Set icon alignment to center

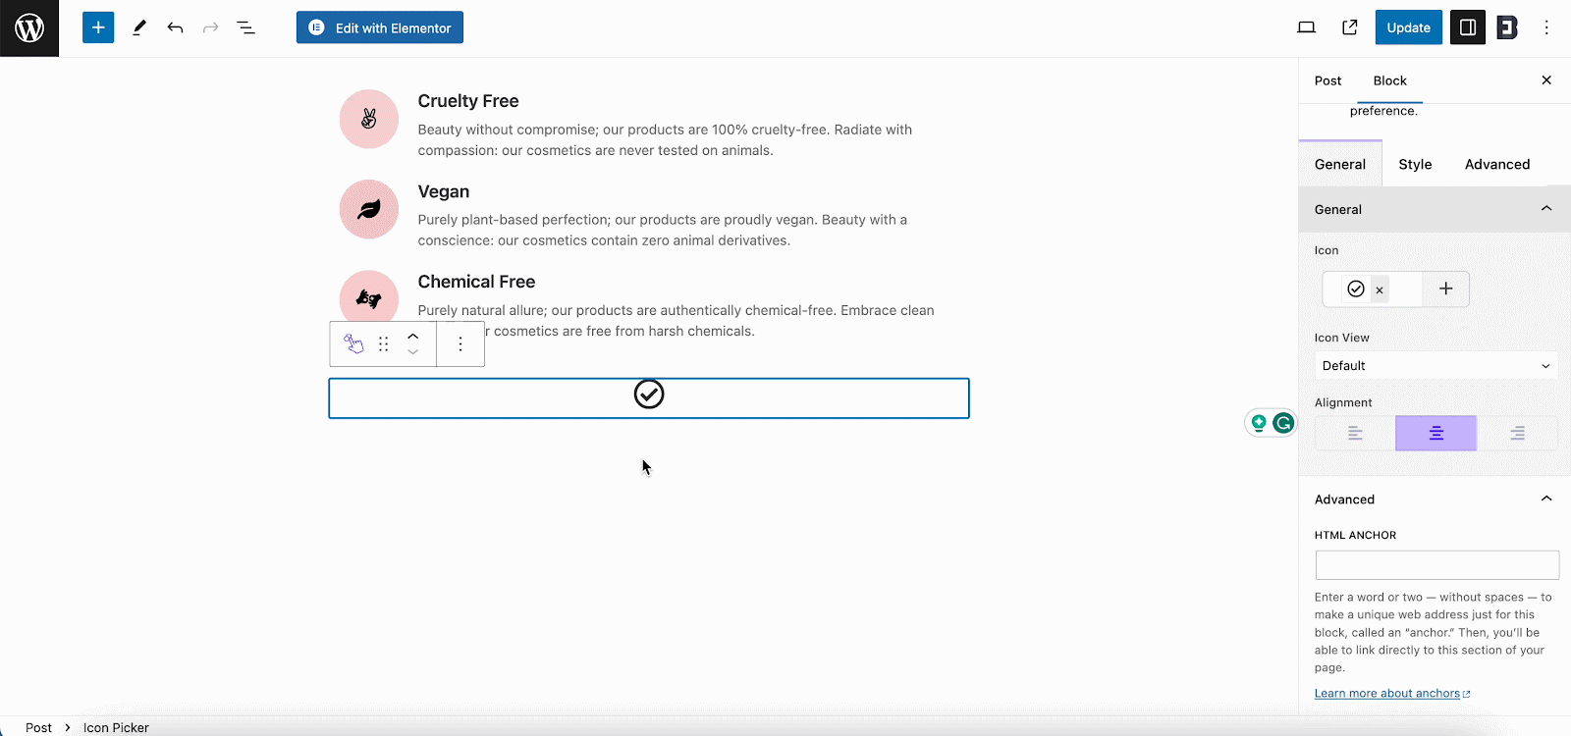pos(1436,433)
